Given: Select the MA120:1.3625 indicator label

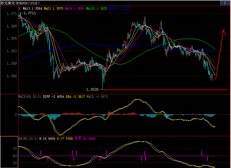Looking at the screenshot, I should coord(97,8).
